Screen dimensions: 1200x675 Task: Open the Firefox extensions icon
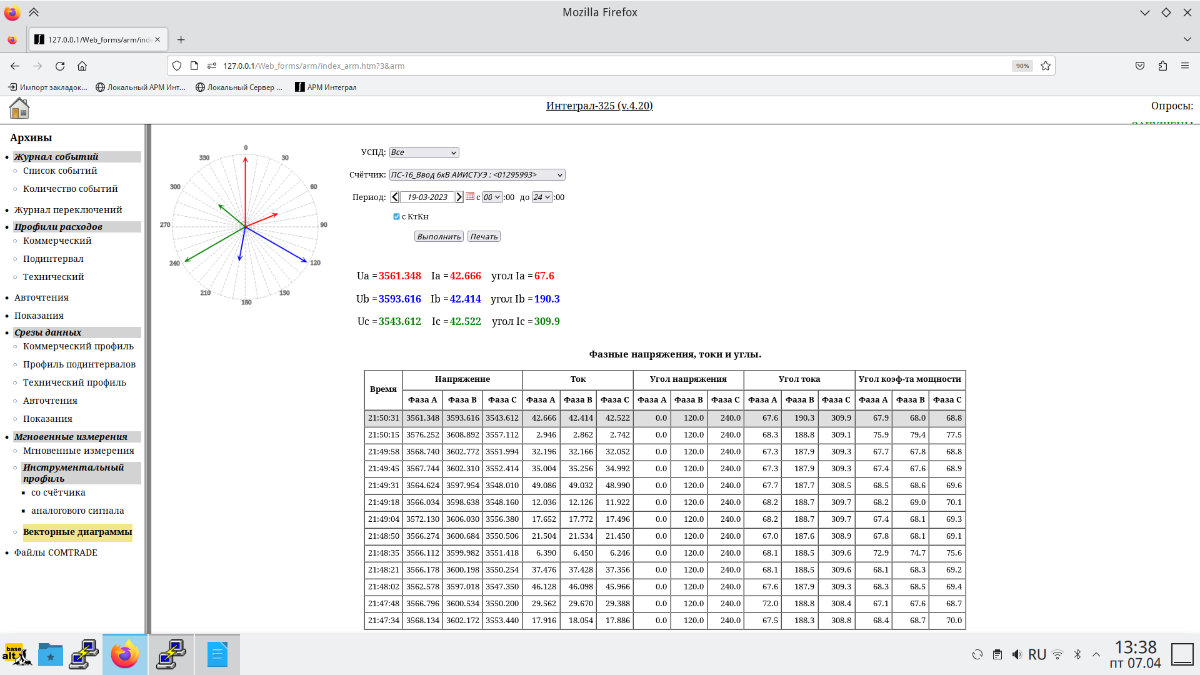click(x=1162, y=66)
